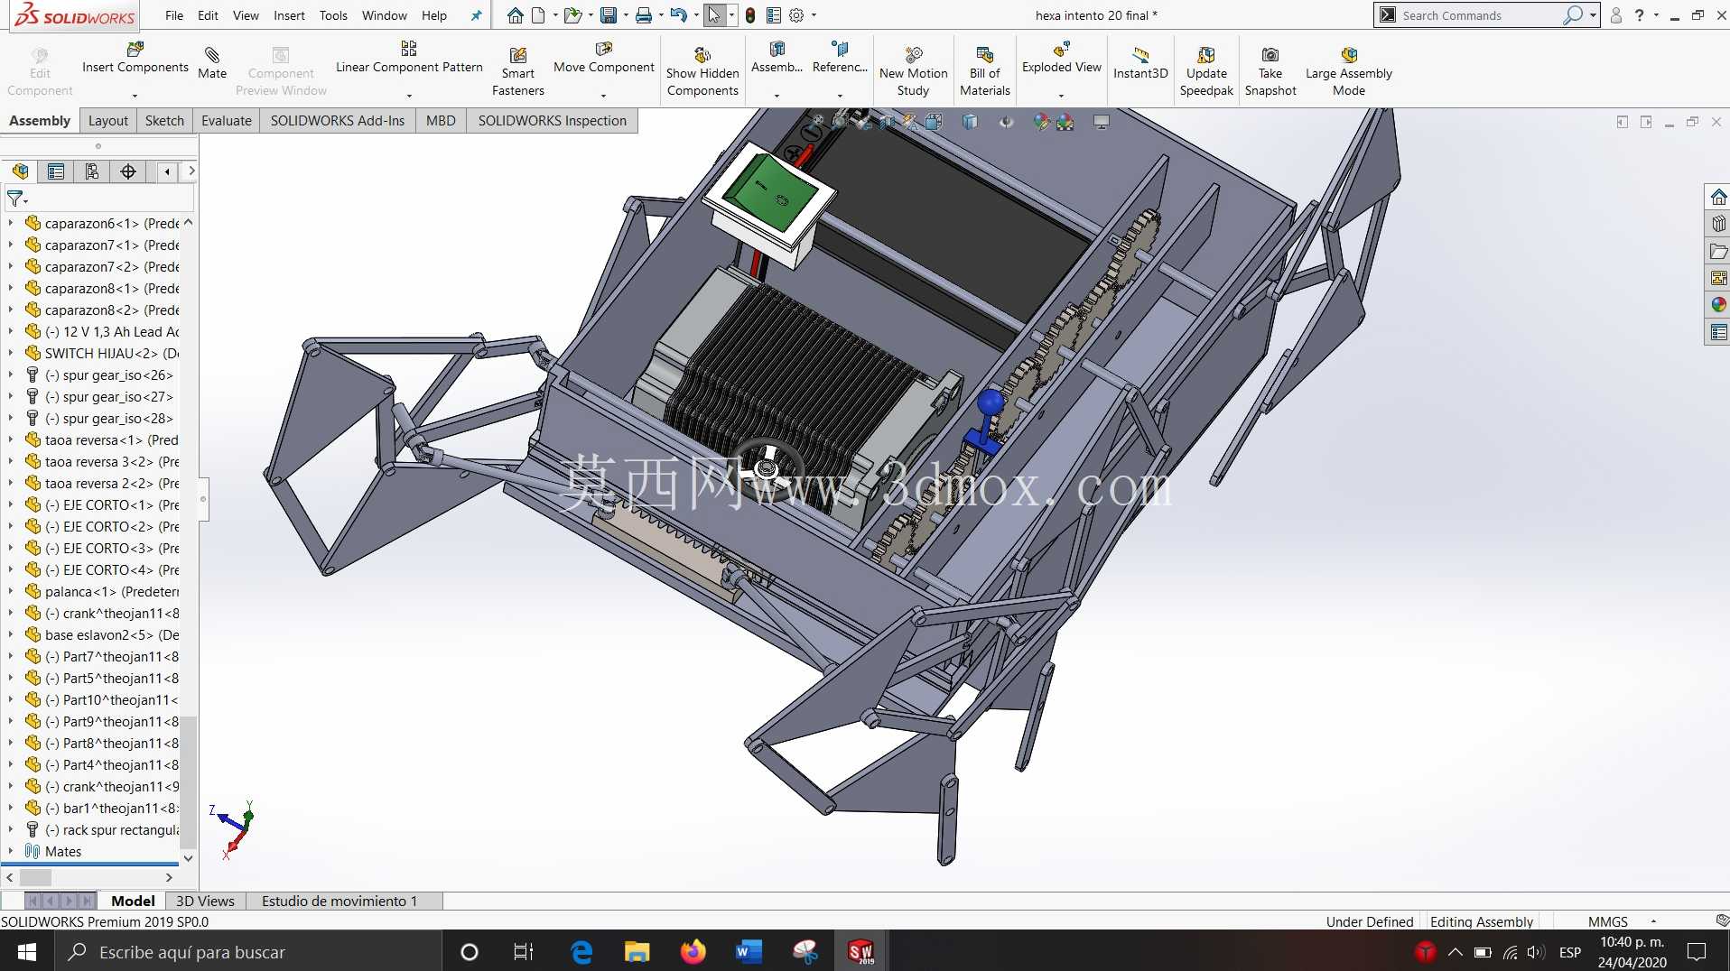Toggle Show Hidden Components
This screenshot has width=1730, height=971.
coord(702,71)
